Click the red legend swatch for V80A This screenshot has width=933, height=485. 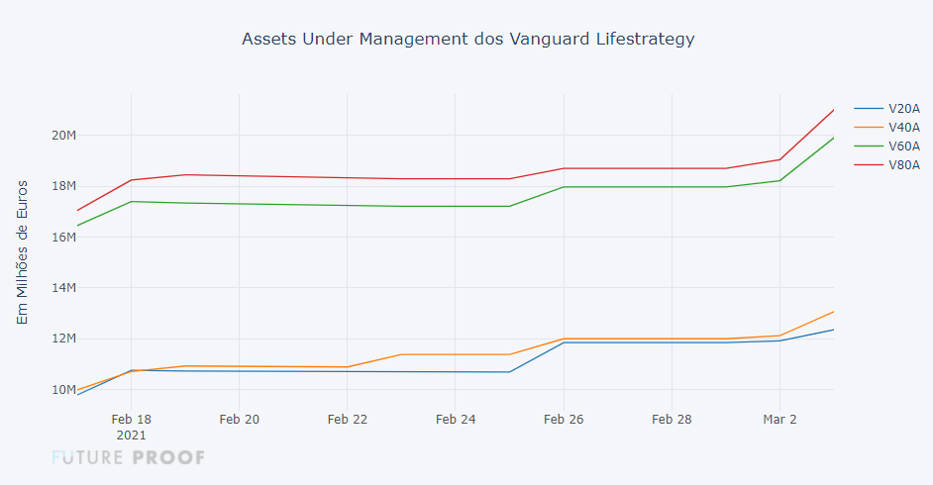pos(868,164)
